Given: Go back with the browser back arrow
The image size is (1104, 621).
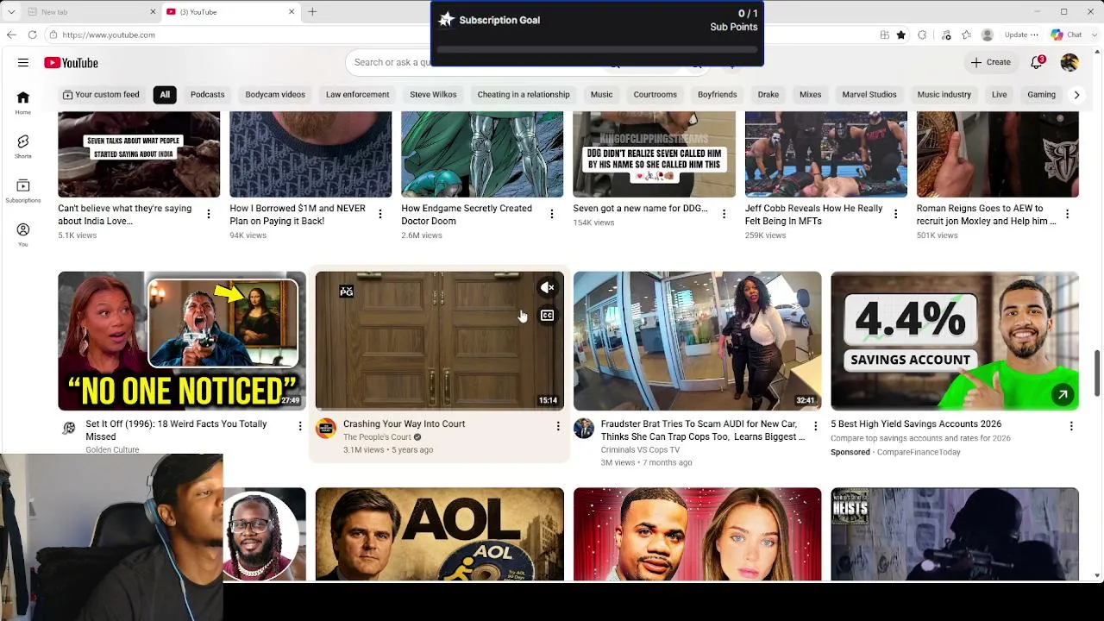Looking at the screenshot, I should click(x=11, y=34).
